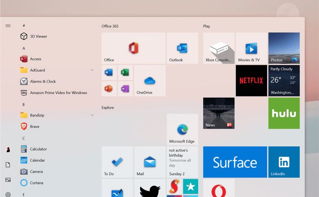Image resolution: width=319 pixels, height=197 pixels.
Task: Open the Netflix tile
Action: click(x=251, y=81)
